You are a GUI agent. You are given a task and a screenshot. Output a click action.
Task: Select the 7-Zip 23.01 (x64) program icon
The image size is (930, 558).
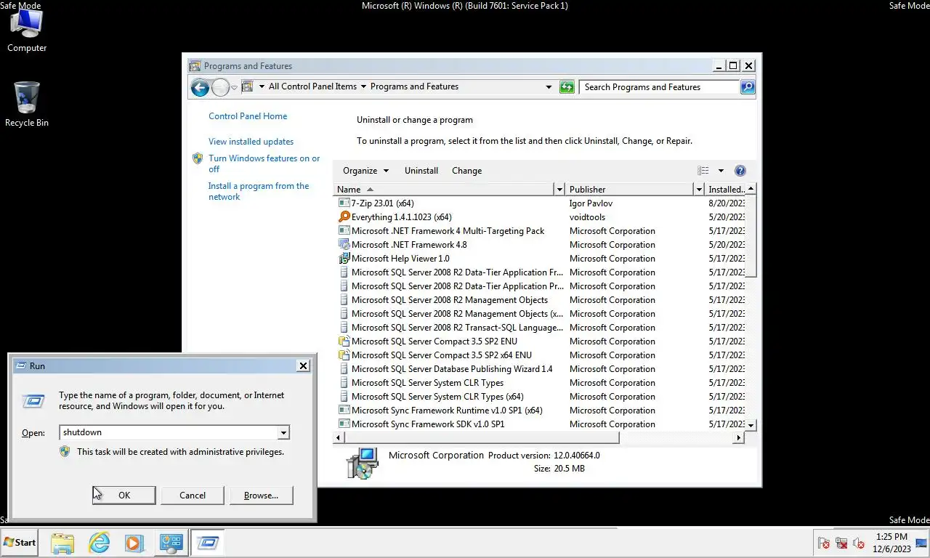coord(344,203)
